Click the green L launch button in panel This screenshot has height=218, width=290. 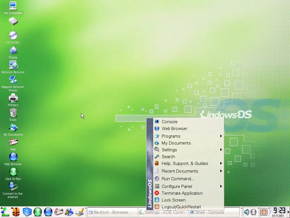tap(5, 212)
